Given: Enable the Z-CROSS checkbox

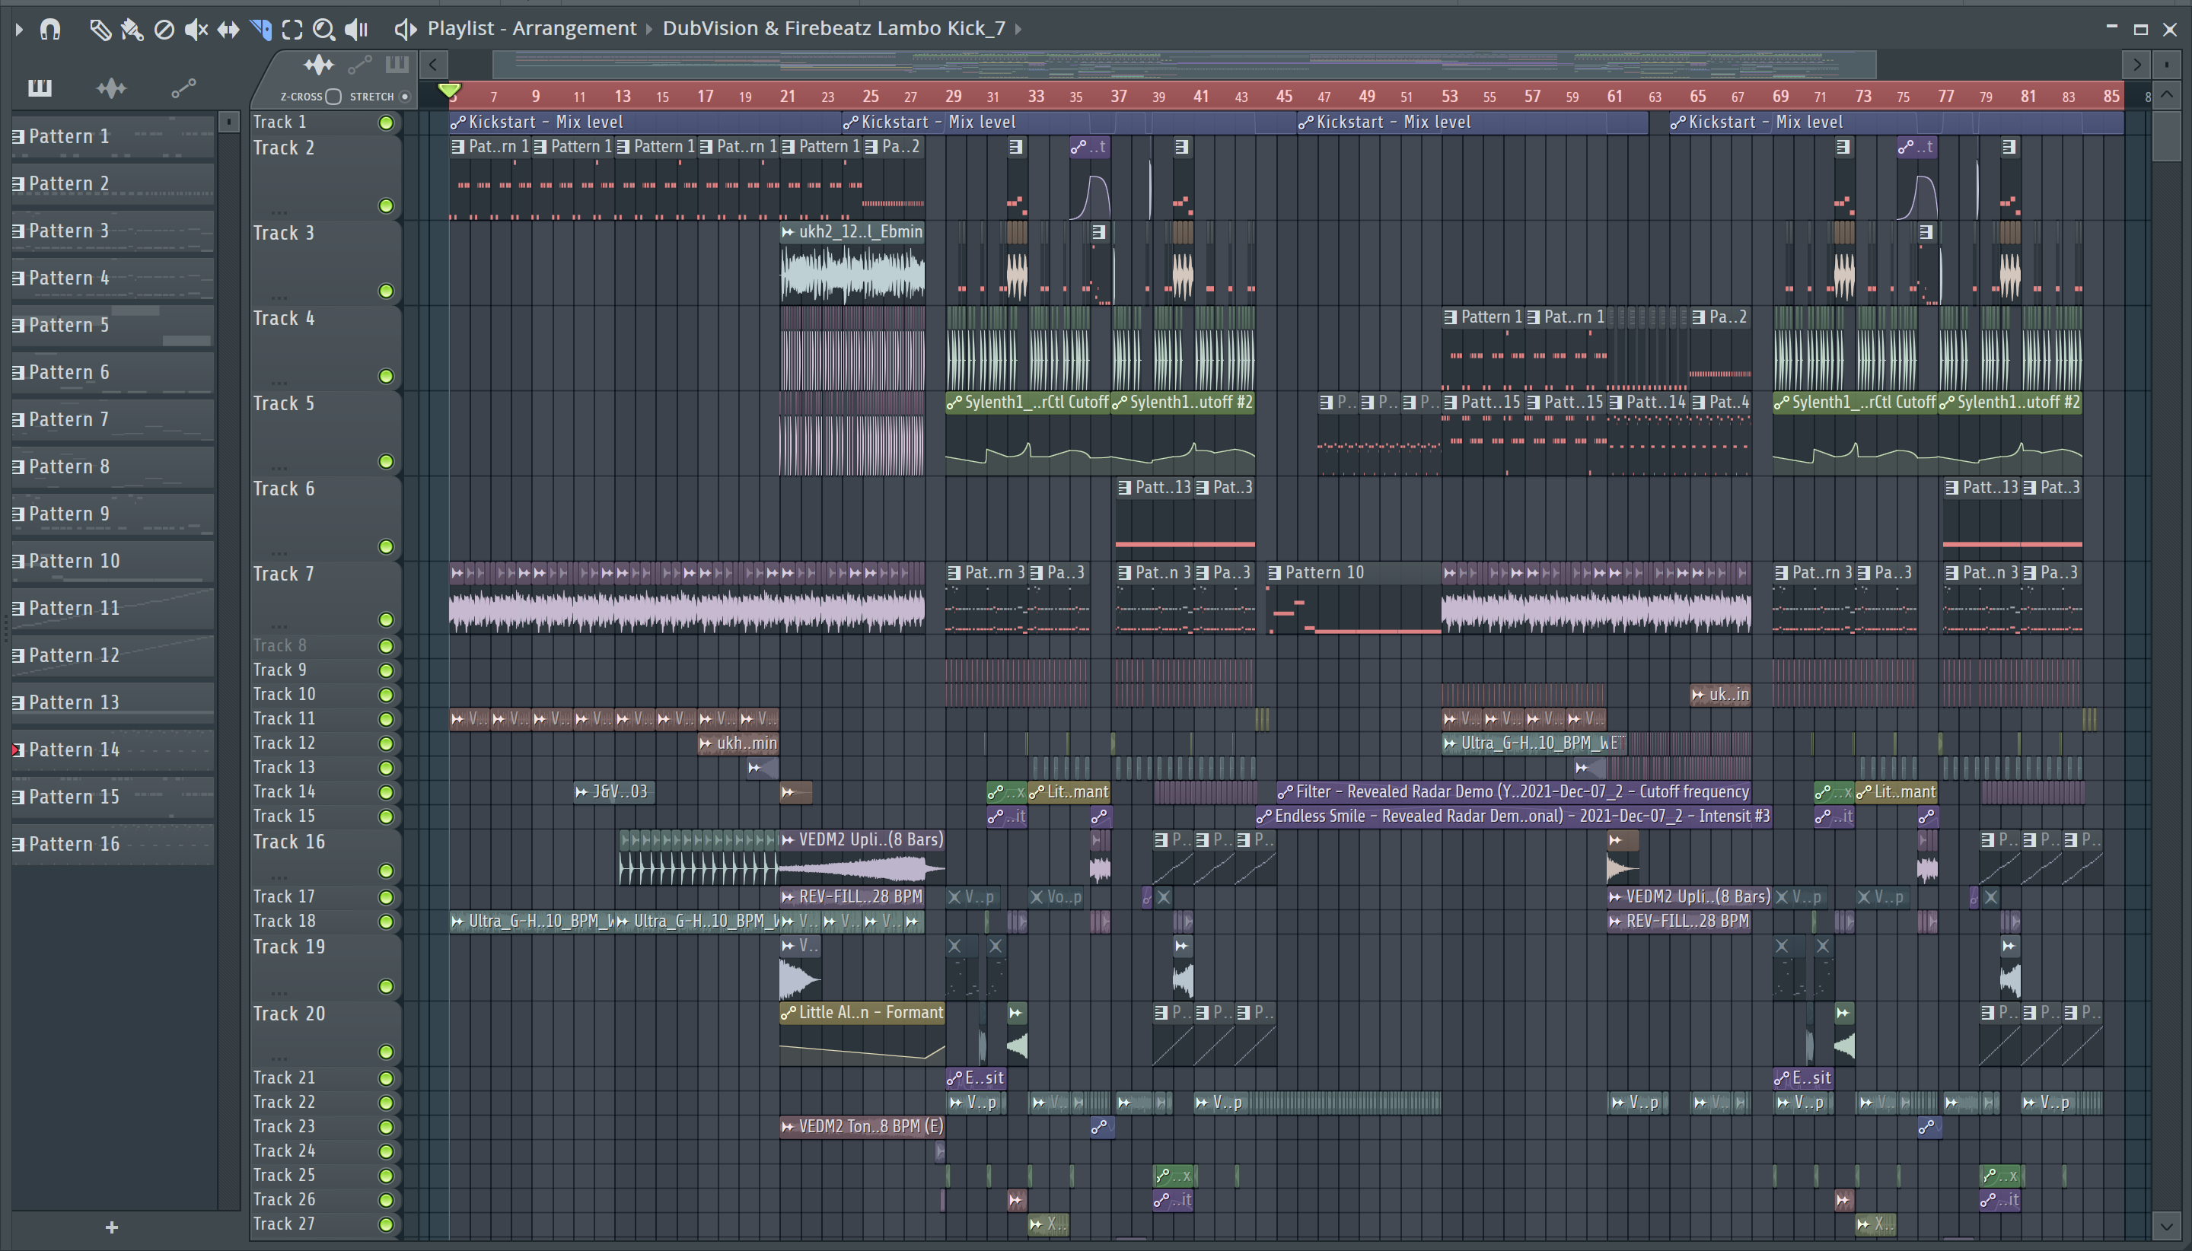Looking at the screenshot, I should (x=333, y=96).
